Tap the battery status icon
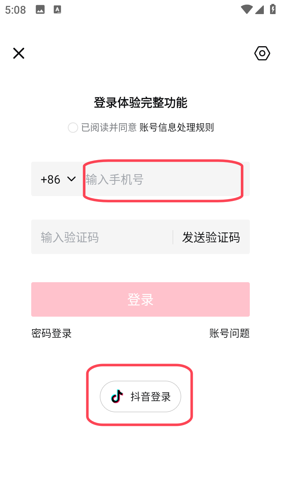 click(x=273, y=10)
